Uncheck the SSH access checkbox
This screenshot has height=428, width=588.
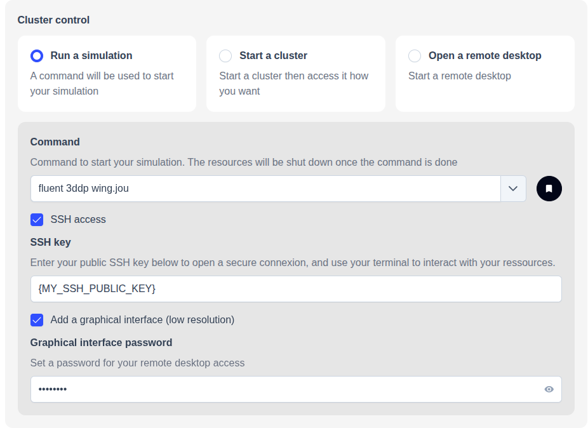coord(37,220)
